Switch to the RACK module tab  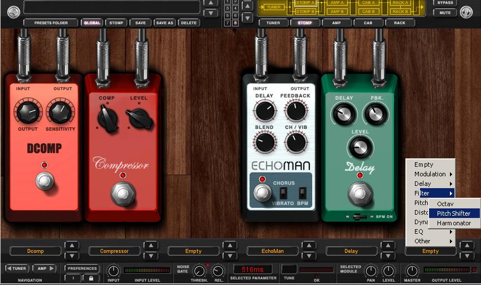[400, 23]
